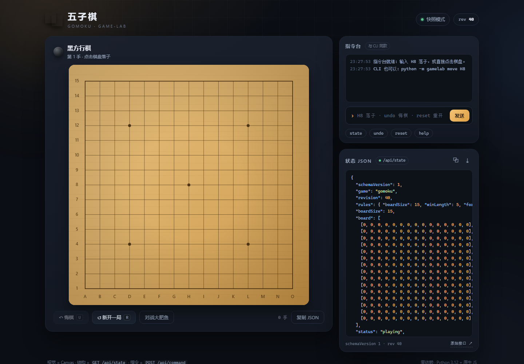Click the GET /api/state footer code
This screenshot has height=364, width=524.
108,363
